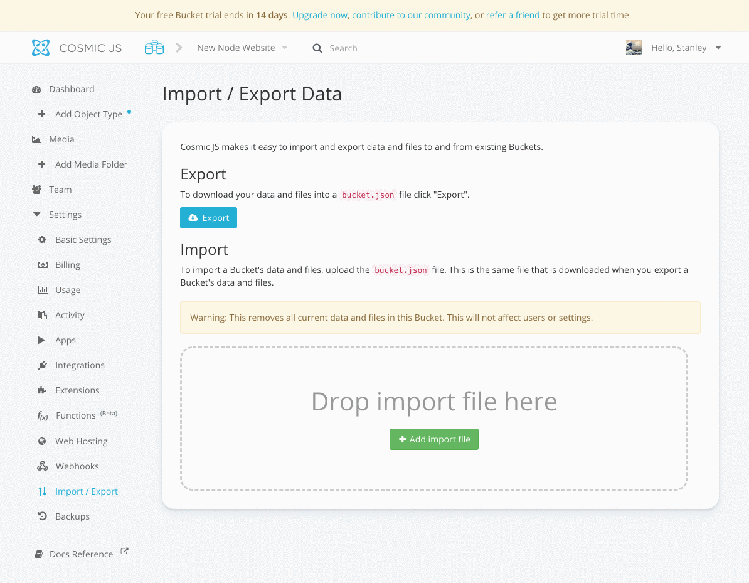Open the buckets icon in the header
This screenshot has width=749, height=583.
[x=154, y=48]
